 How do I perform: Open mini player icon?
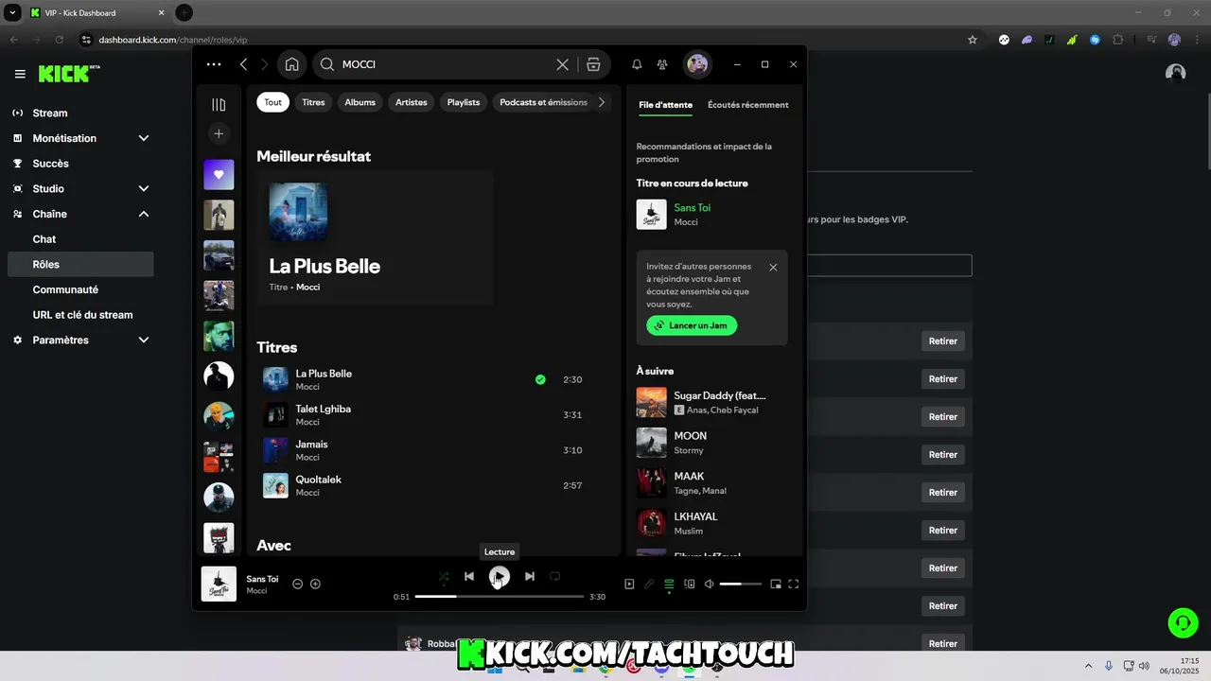[x=776, y=584]
